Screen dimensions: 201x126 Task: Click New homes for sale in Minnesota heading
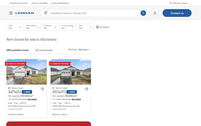click(x=31, y=39)
